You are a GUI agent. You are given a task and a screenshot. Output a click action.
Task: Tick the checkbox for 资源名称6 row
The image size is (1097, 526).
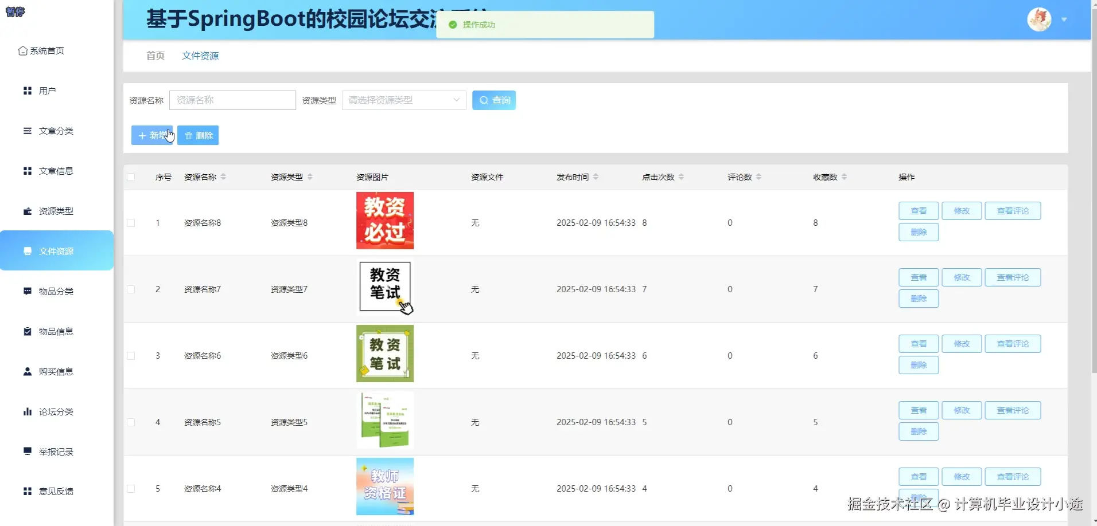click(131, 356)
